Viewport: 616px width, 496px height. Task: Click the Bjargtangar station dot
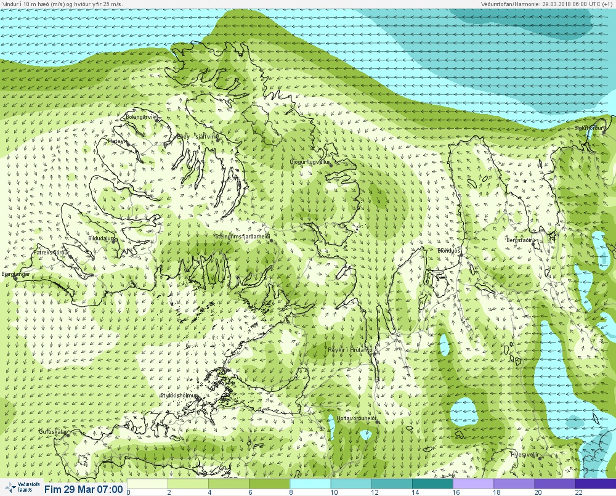click(x=15, y=277)
